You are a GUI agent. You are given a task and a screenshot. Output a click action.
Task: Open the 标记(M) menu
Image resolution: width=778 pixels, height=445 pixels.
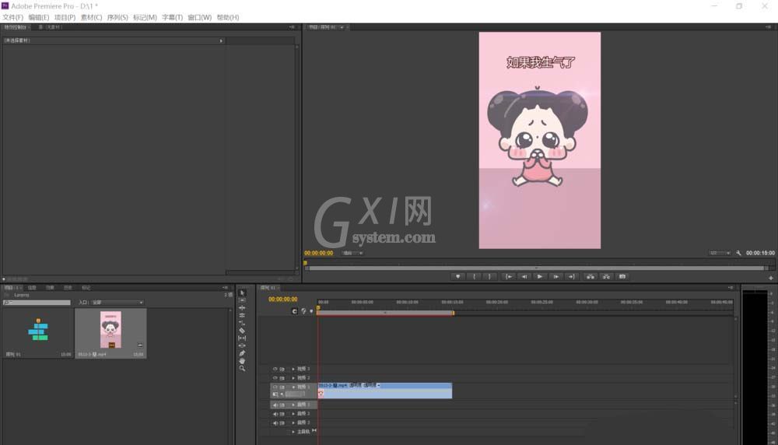point(145,17)
